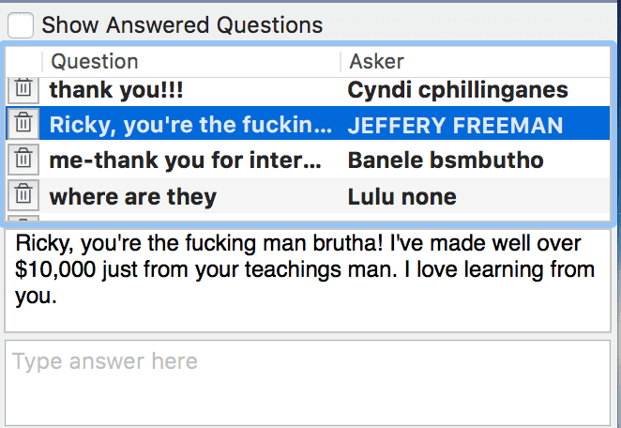Click divider between Question and Asker headers
This screenshot has height=428, width=621.
pyautogui.click(x=340, y=62)
